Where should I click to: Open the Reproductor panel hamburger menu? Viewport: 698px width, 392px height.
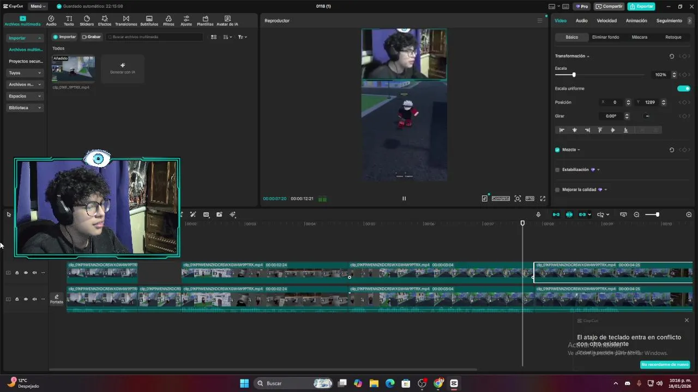540,21
